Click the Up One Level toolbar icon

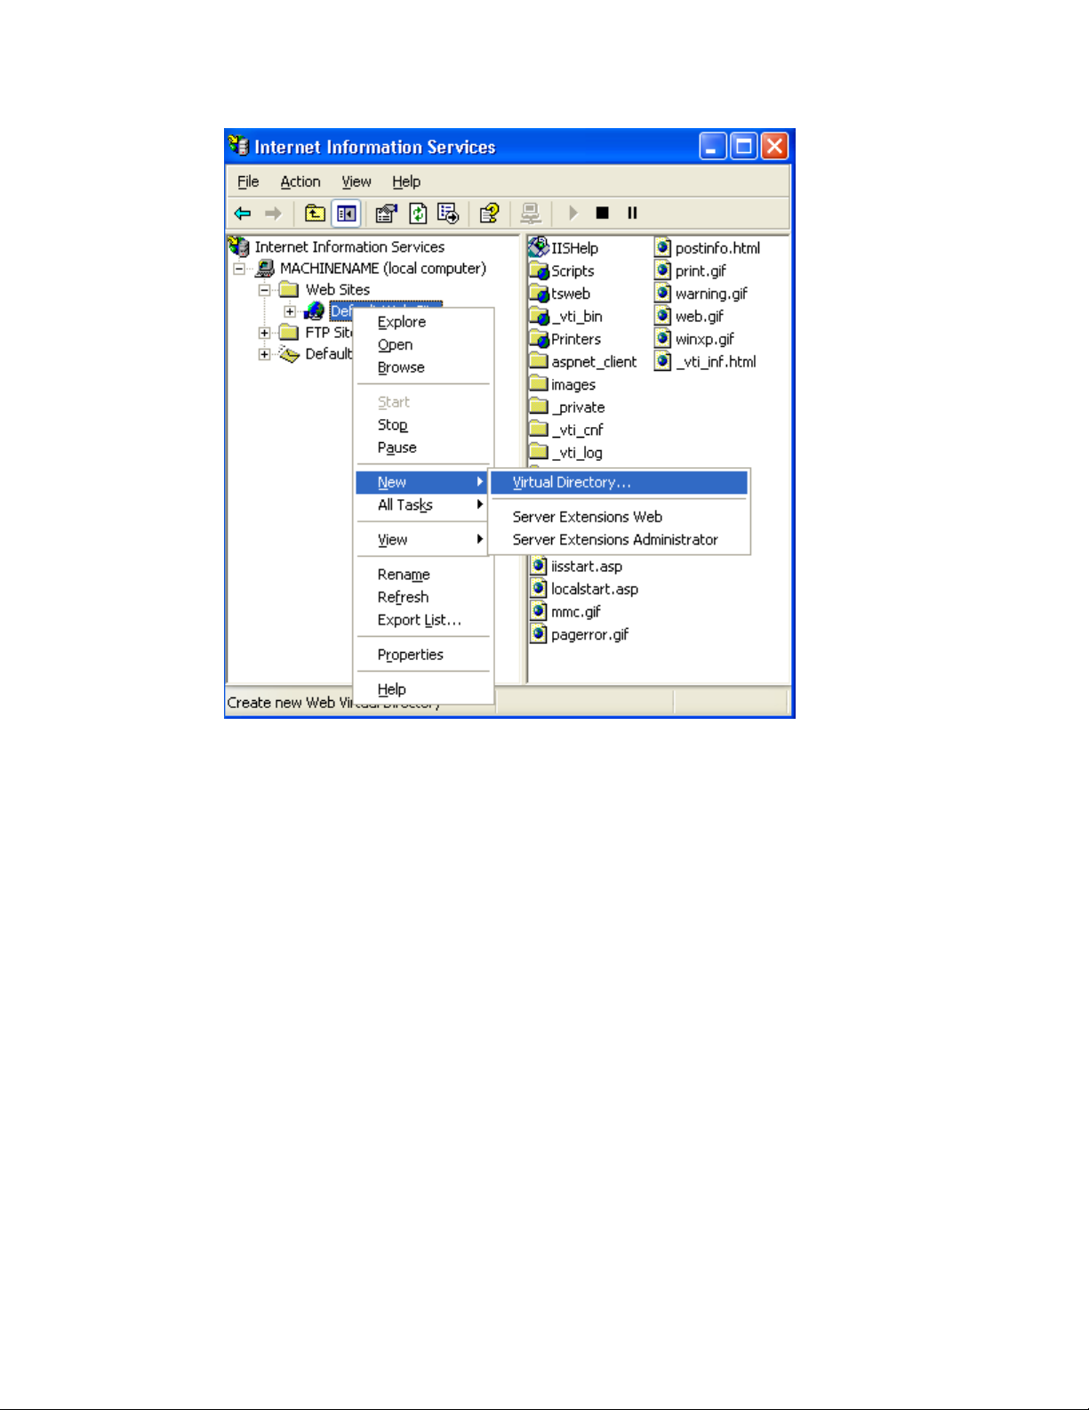click(315, 214)
